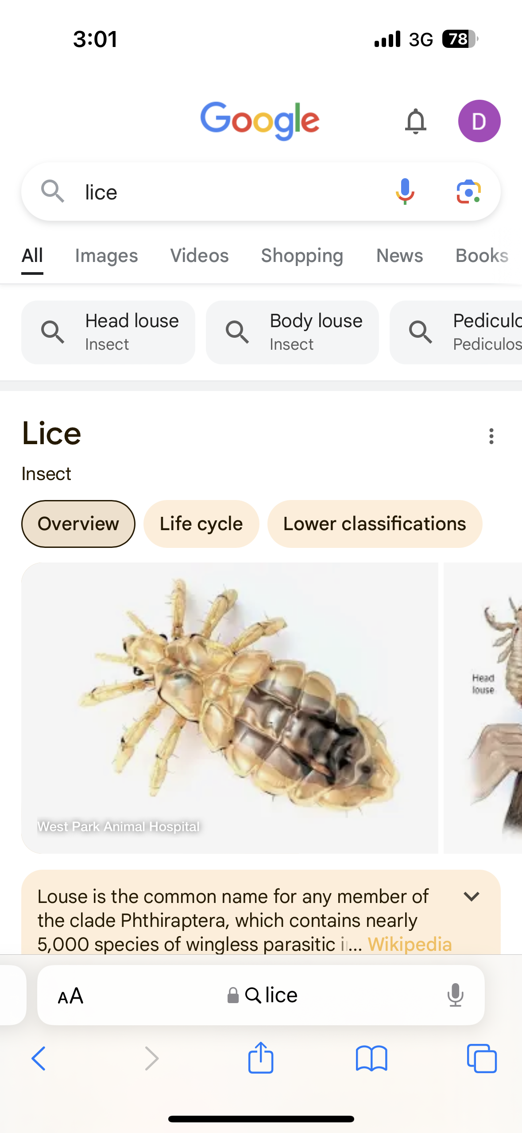
Task: Go back to the previous page
Action: [39, 1058]
